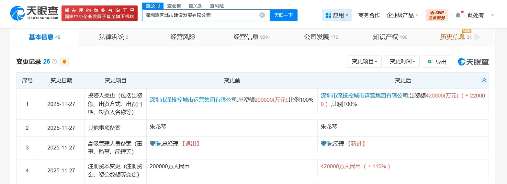
Task: Open the 变更项目 filter dropdown
Action: [x=364, y=62]
